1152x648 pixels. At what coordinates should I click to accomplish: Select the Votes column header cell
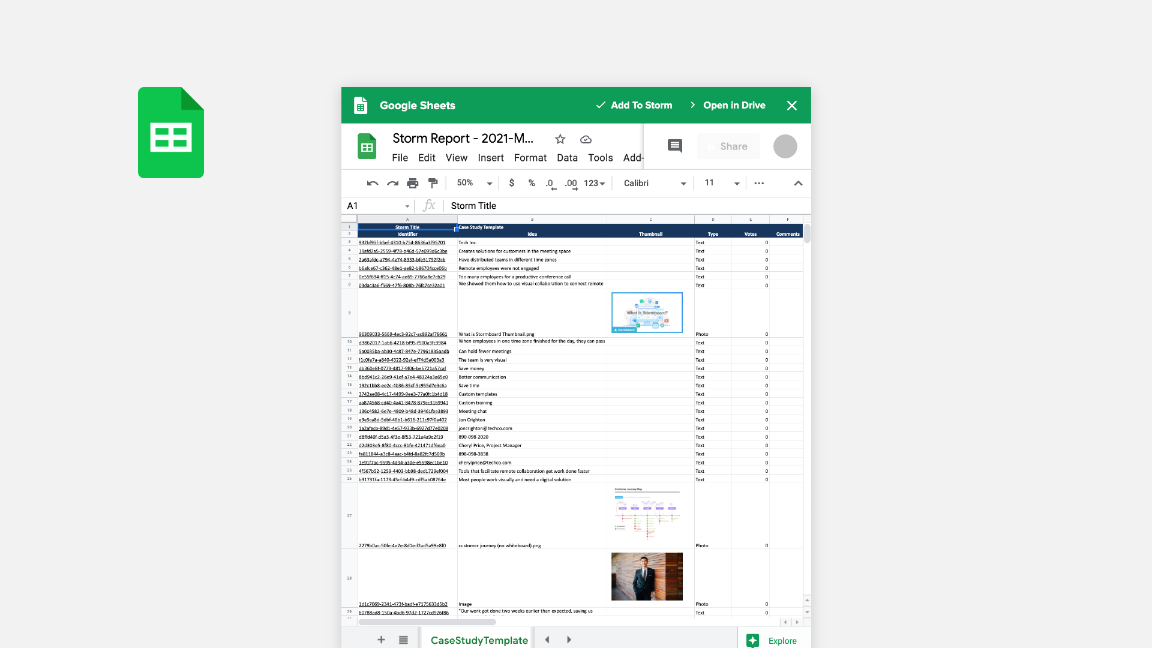click(750, 234)
